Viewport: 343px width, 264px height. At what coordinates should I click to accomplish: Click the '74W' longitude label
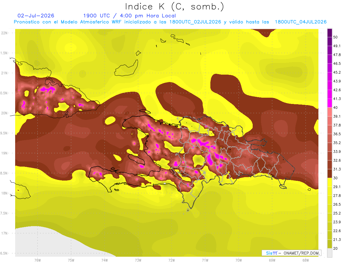point(105,260)
